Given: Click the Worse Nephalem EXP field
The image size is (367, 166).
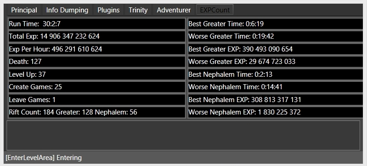Looking at the screenshot, I should coord(276,112).
